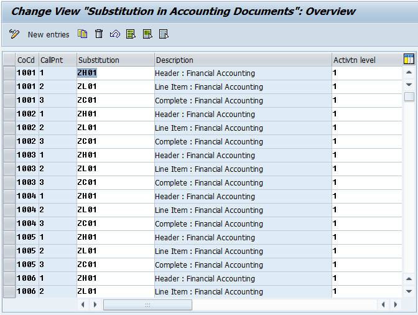Viewport: 418px width, 315px height.
Task: Select row 1006 call point 2
Action: point(9,291)
